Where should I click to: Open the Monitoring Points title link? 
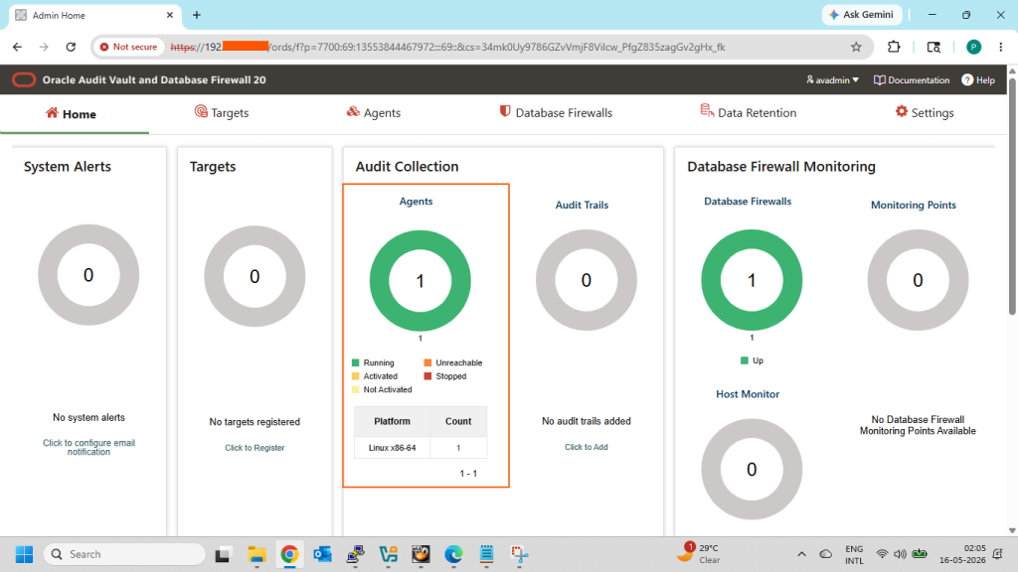pyautogui.click(x=914, y=205)
